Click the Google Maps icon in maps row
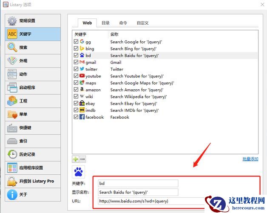 (82, 82)
